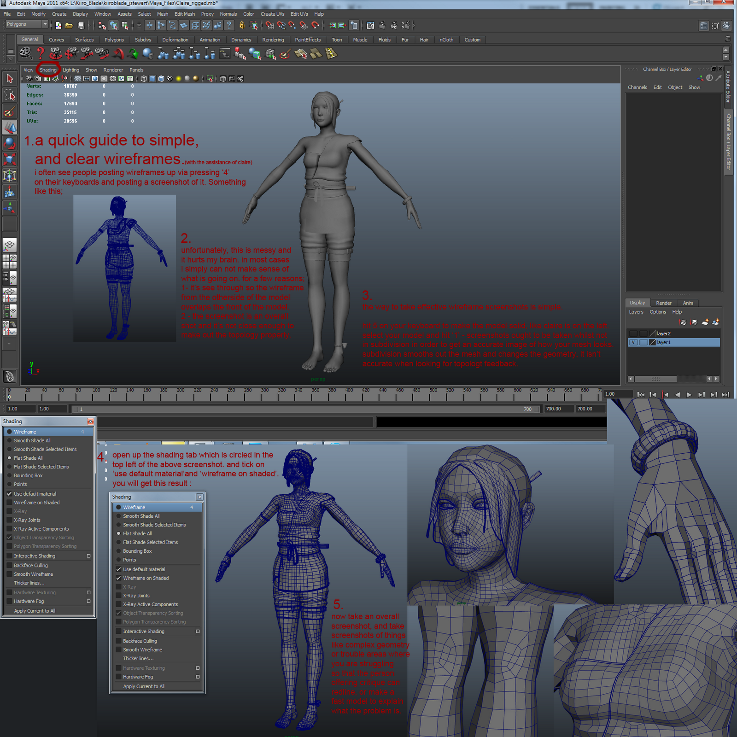Viewport: 737px width, 737px height.
Task: Open the Panels viewport menu
Action: pos(136,70)
